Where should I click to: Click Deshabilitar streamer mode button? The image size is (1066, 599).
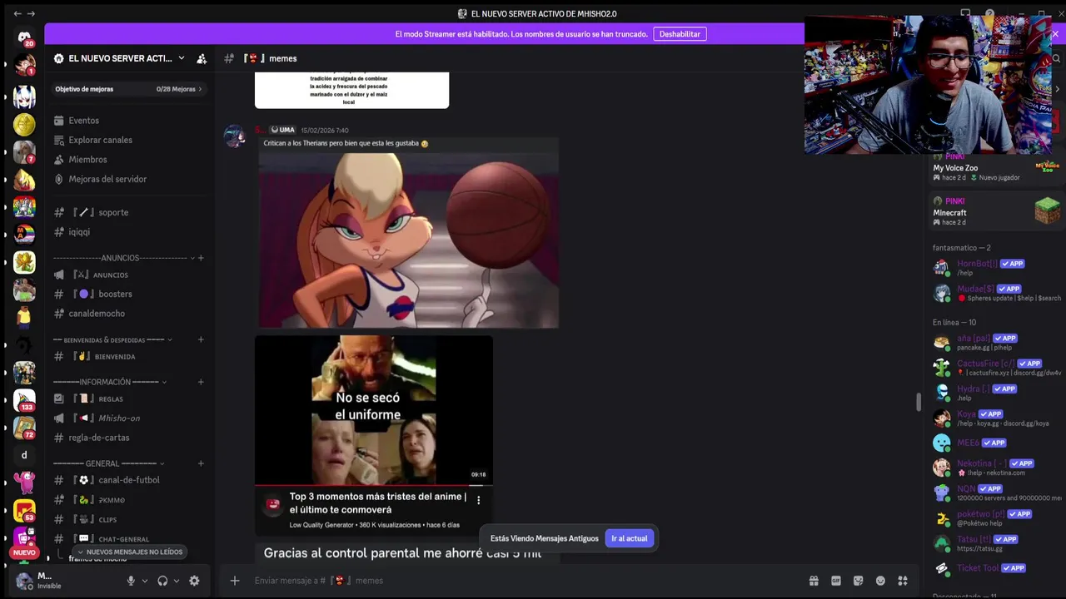pos(680,34)
